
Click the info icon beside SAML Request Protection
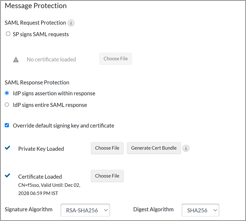(71, 23)
